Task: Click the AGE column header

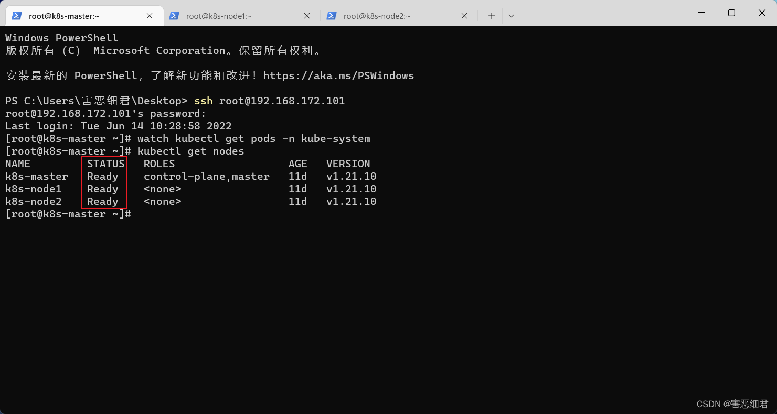Action: point(298,164)
